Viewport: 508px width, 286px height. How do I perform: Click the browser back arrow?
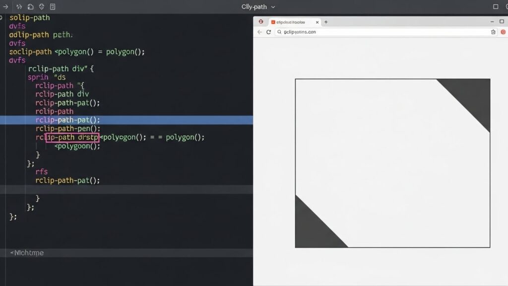pos(259,32)
